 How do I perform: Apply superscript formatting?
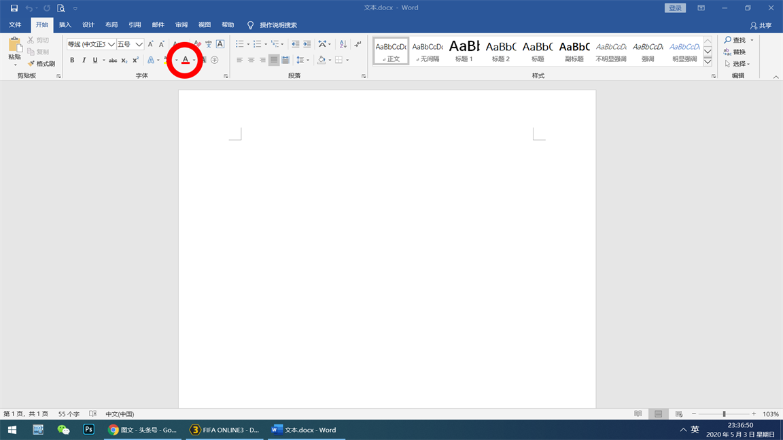[x=135, y=60]
